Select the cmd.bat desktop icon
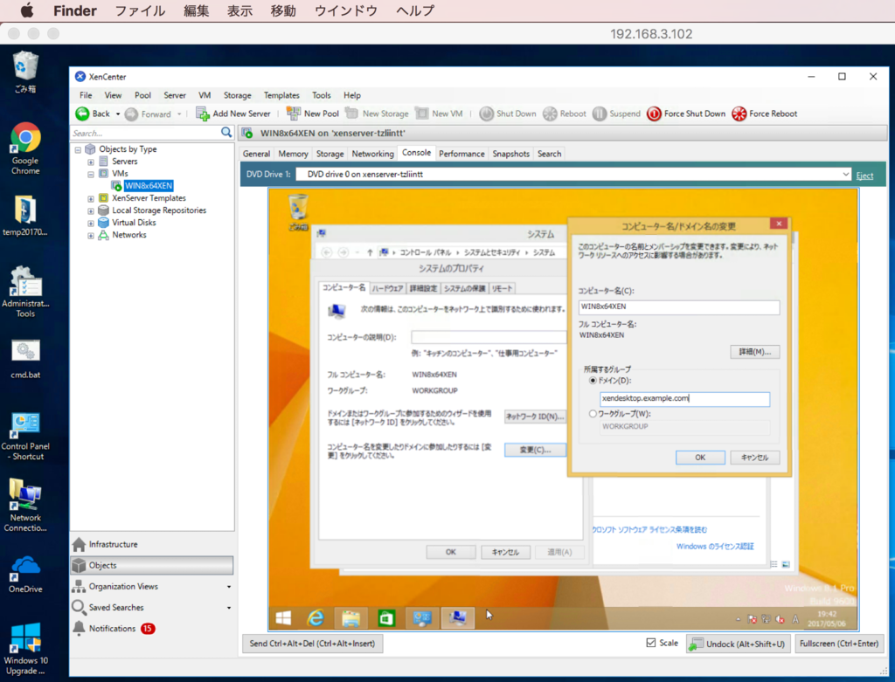The height and width of the screenshot is (682, 895). [x=25, y=359]
